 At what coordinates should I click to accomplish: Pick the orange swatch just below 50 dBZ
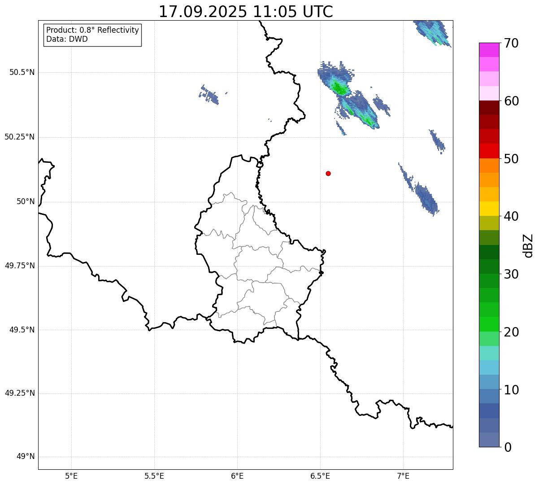click(489, 166)
